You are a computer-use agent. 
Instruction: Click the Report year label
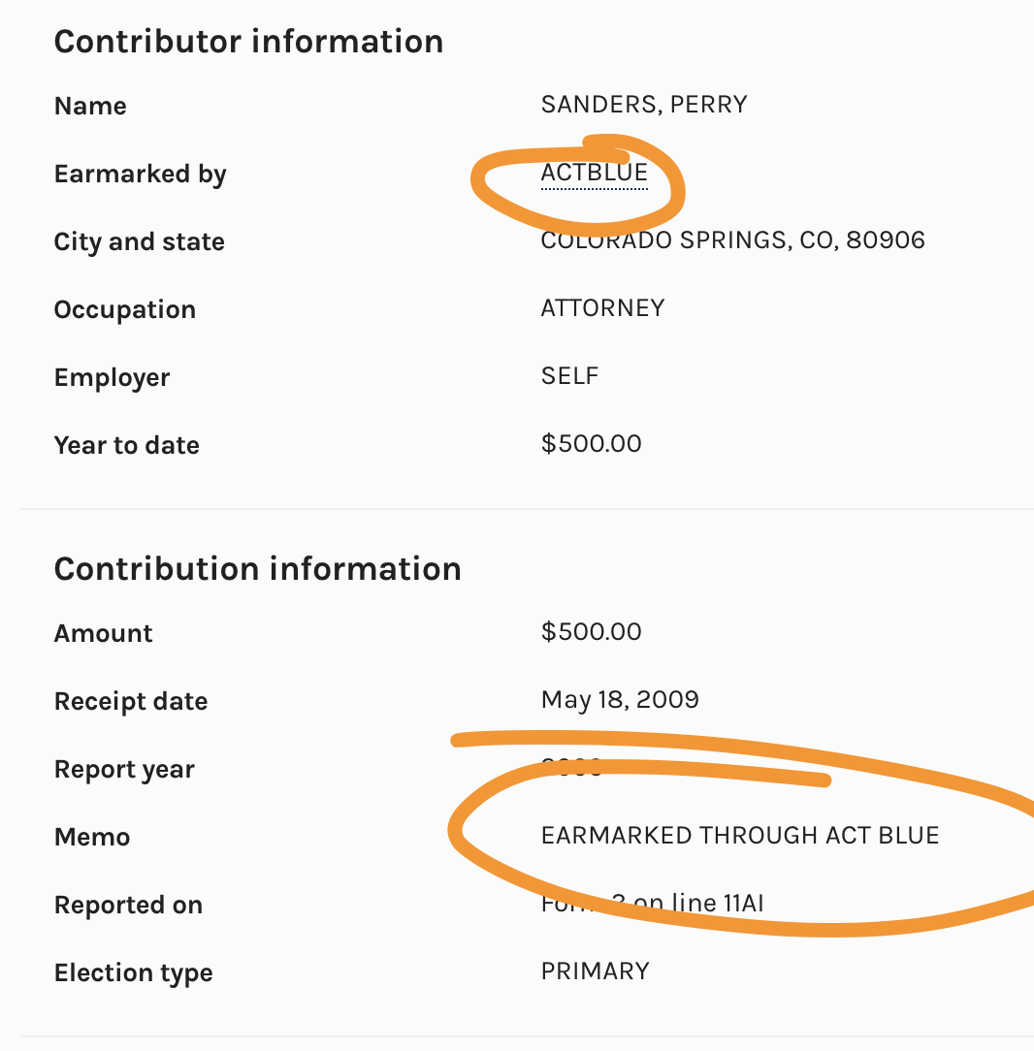124,770
